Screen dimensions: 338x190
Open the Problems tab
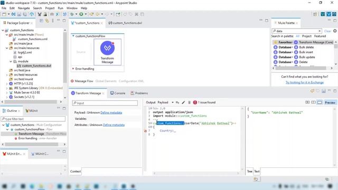pos(139,93)
